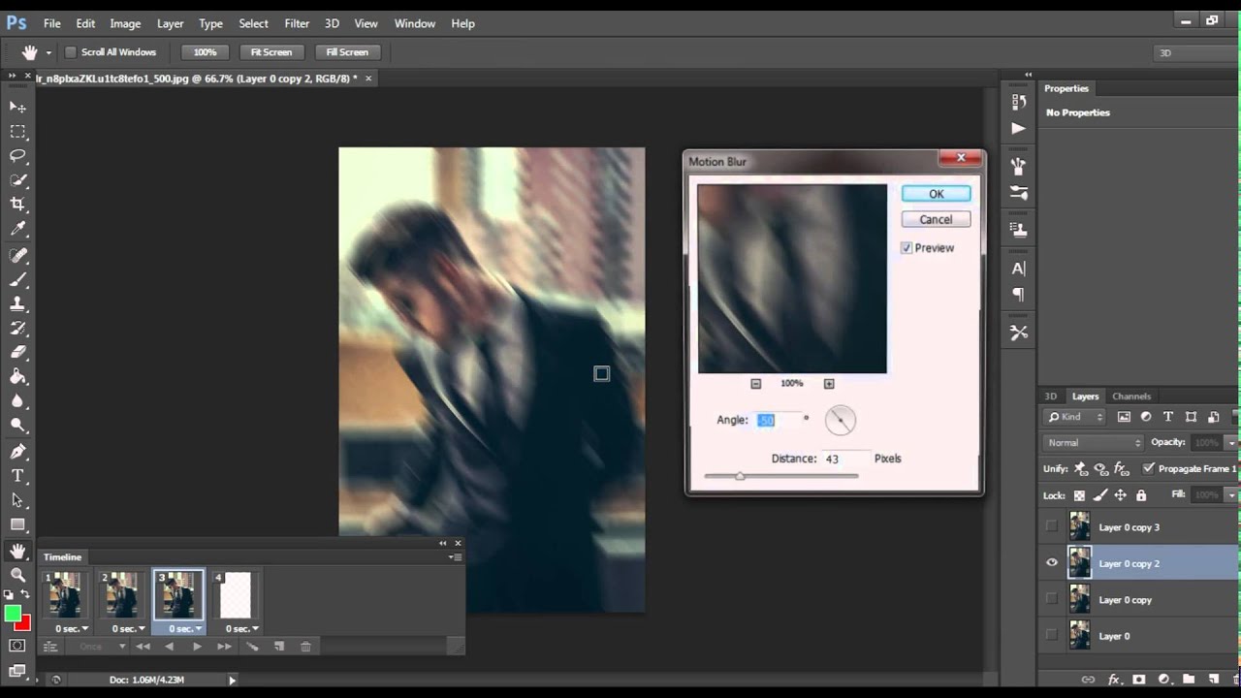Select the Lasso tool
The height and width of the screenshot is (698, 1241).
17,155
